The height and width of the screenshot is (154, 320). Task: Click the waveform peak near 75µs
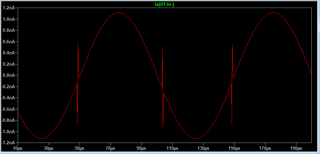click(x=118, y=13)
